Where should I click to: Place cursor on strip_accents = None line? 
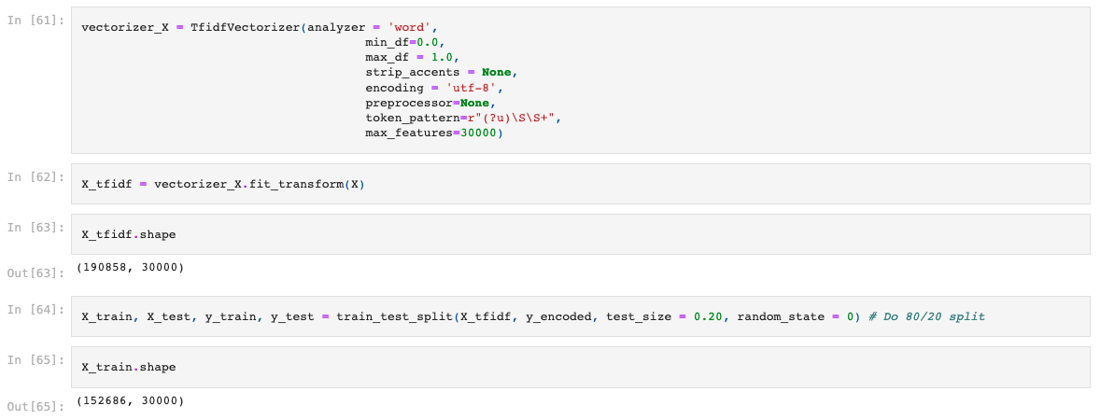442,72
